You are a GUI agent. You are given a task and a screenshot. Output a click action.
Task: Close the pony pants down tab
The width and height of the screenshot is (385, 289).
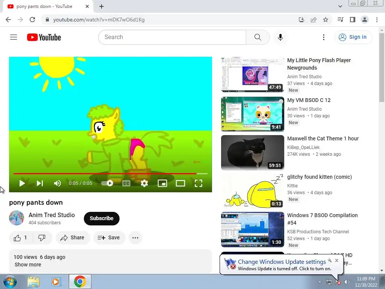coord(87,7)
